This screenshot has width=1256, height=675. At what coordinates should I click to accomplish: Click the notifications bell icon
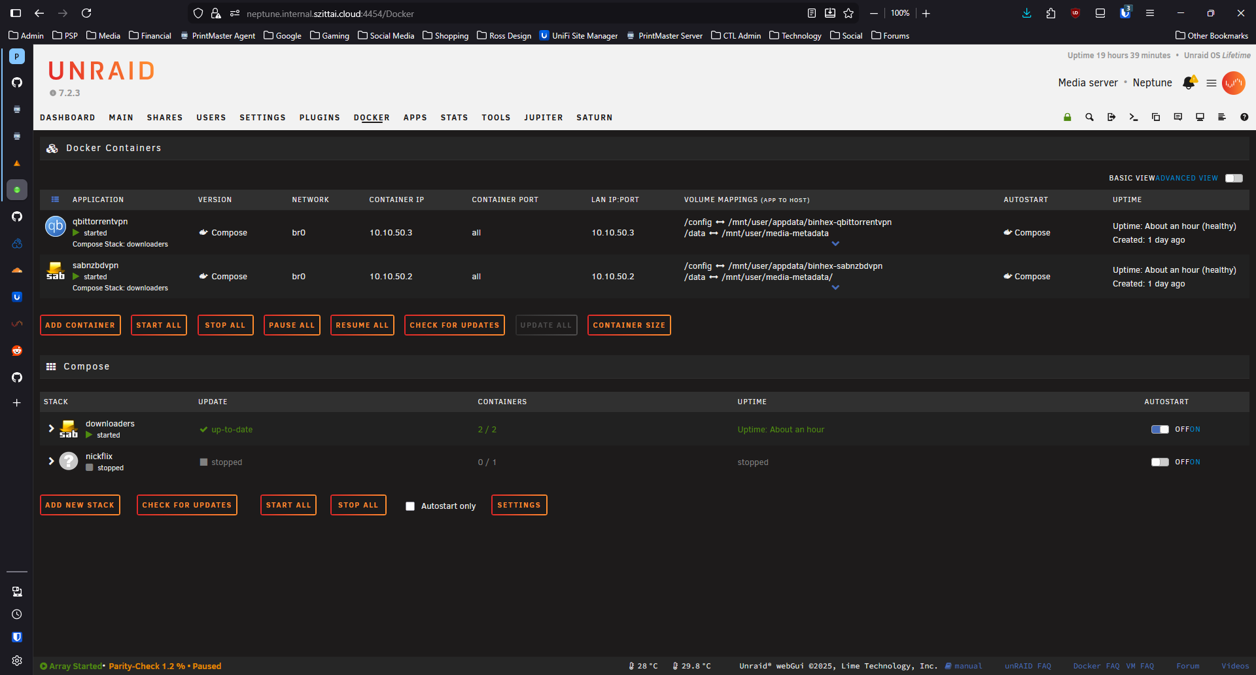(x=1189, y=83)
